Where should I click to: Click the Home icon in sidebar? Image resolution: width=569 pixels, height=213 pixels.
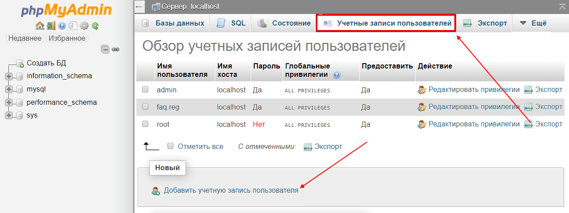click(39, 26)
